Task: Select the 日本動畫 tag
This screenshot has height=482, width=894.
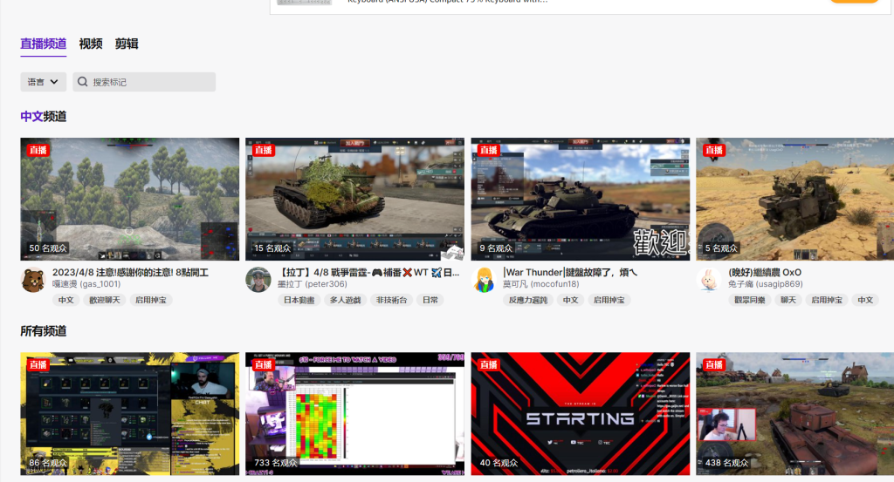Action: (x=299, y=300)
